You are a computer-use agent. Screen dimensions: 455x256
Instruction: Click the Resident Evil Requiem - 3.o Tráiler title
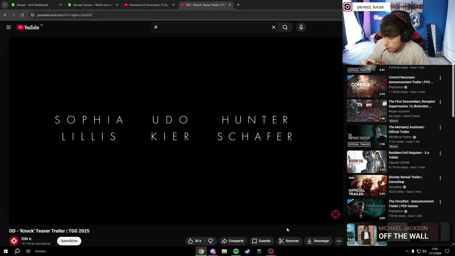tap(409, 155)
